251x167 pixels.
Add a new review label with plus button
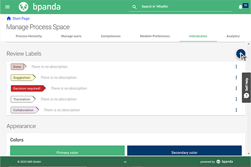[x=241, y=54]
